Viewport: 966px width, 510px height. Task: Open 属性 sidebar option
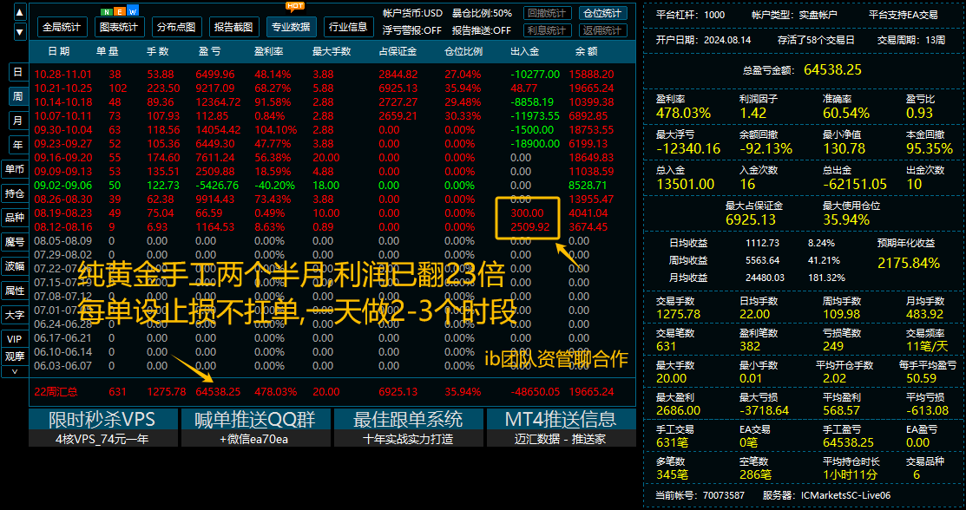[15, 290]
